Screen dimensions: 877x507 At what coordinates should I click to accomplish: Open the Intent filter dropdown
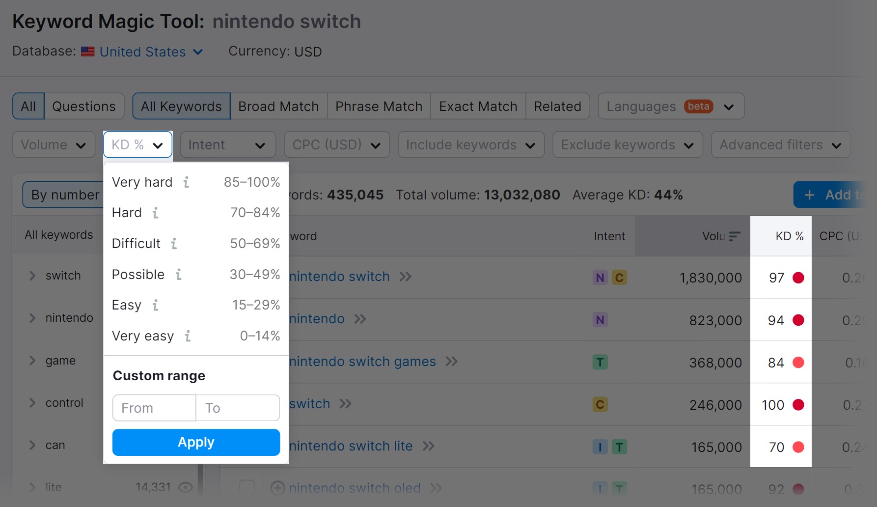[x=228, y=145]
